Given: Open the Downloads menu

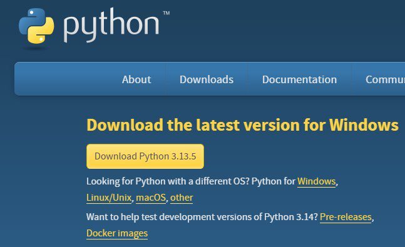Looking at the screenshot, I should point(207,79).
